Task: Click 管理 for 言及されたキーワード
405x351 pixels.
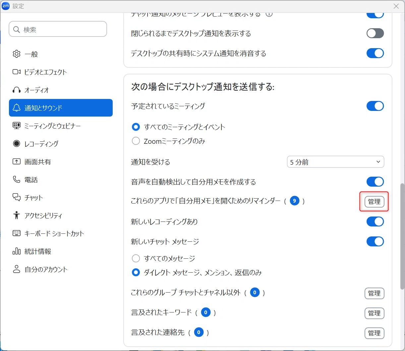Action: coord(375,313)
